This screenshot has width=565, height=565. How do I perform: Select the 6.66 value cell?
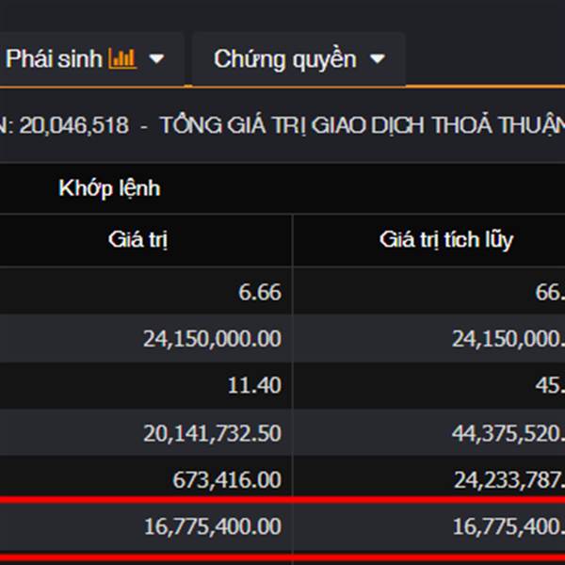[260, 293]
